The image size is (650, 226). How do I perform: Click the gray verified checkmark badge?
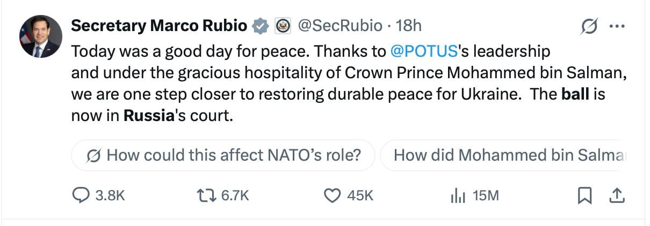click(x=261, y=26)
